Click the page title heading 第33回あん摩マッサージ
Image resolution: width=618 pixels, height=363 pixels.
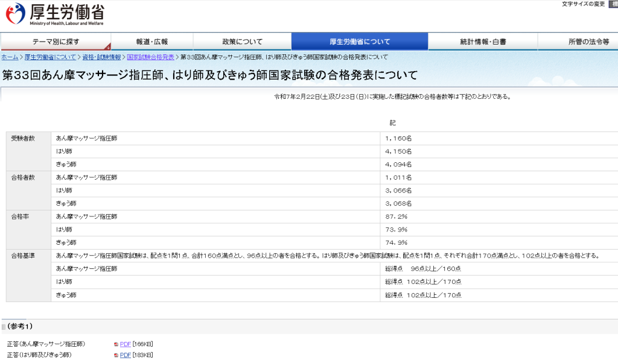209,75
